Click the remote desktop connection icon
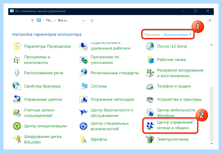The image size is (222, 153). 83,46
